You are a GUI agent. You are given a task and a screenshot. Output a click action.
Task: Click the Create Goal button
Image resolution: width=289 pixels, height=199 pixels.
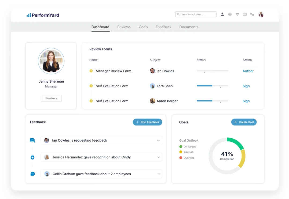244,122
